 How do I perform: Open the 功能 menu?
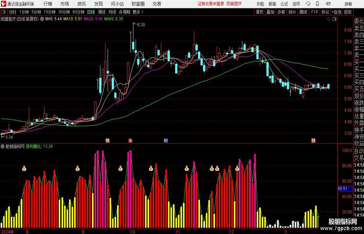pyautogui.click(x=260, y=4)
